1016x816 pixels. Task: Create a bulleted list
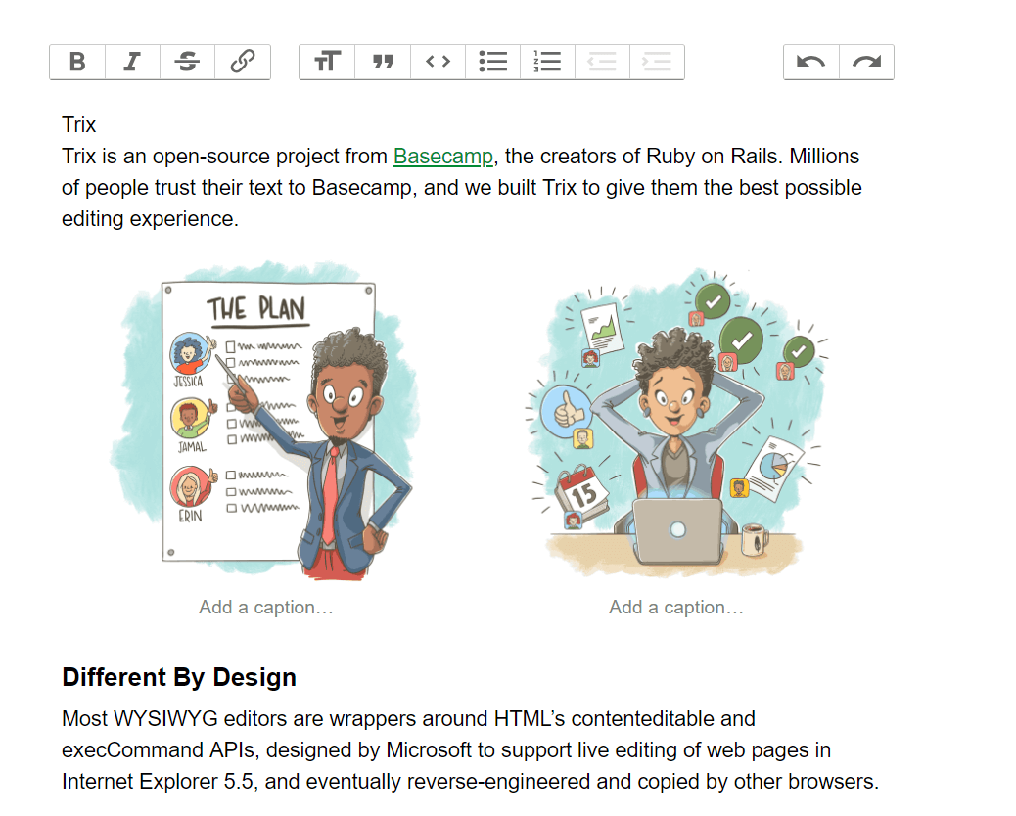click(493, 63)
